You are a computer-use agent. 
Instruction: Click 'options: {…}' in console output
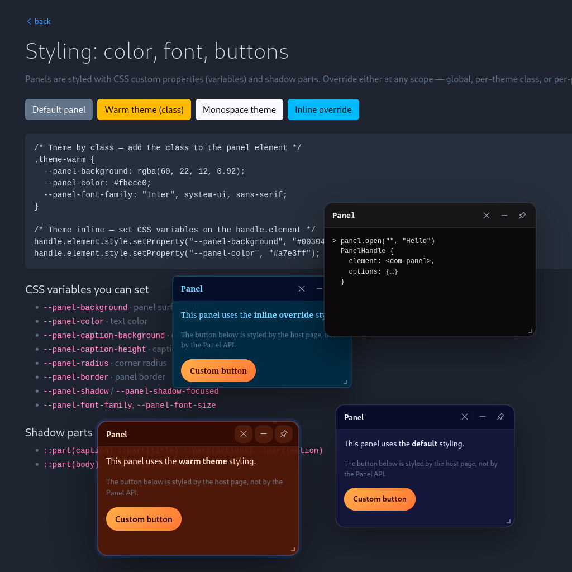coord(373,271)
